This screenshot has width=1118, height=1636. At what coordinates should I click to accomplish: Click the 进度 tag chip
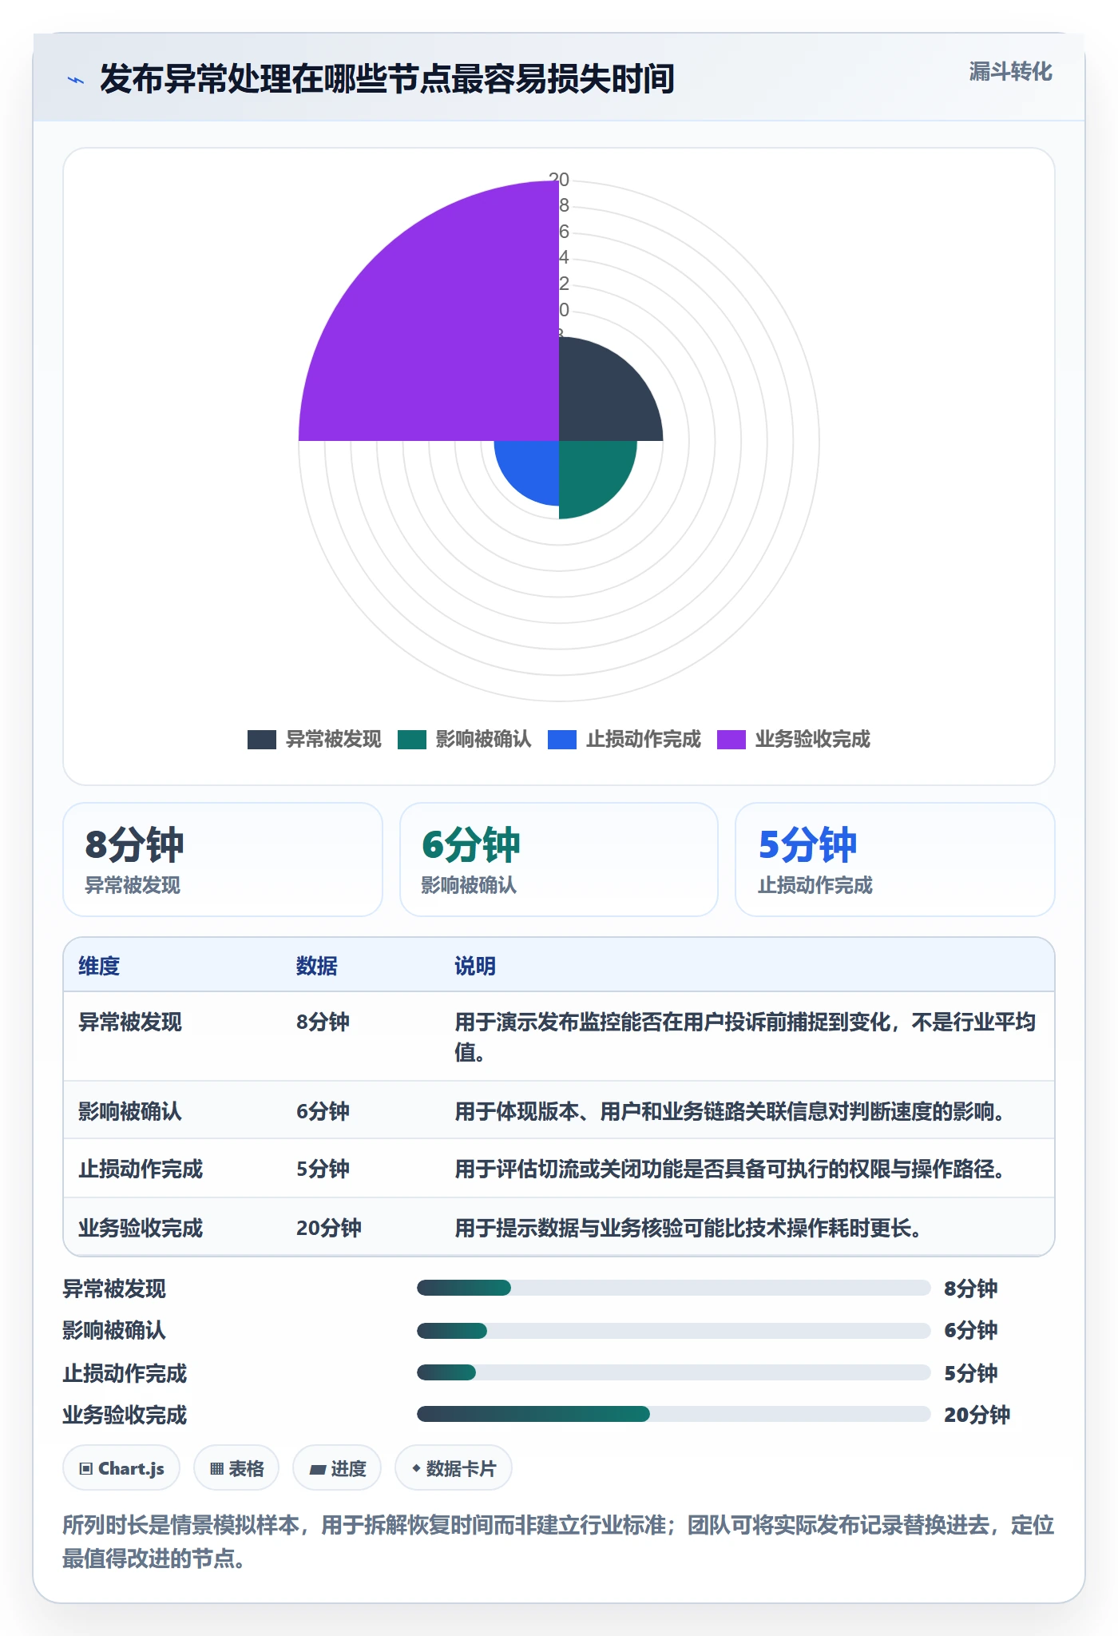click(337, 1468)
